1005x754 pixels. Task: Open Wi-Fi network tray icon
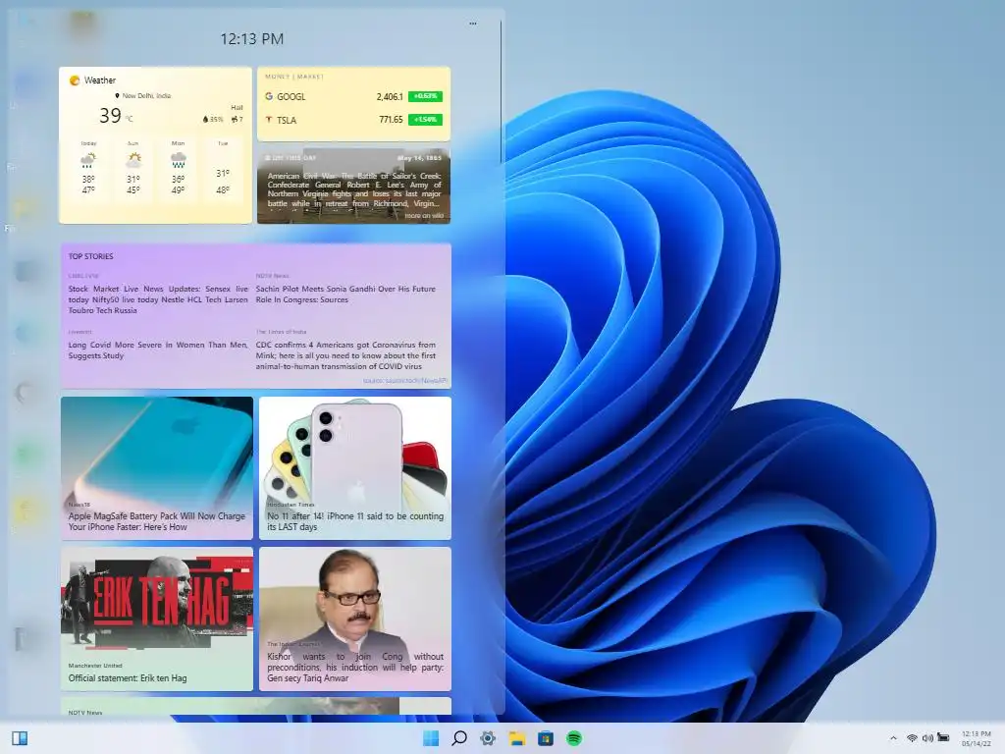(x=912, y=738)
